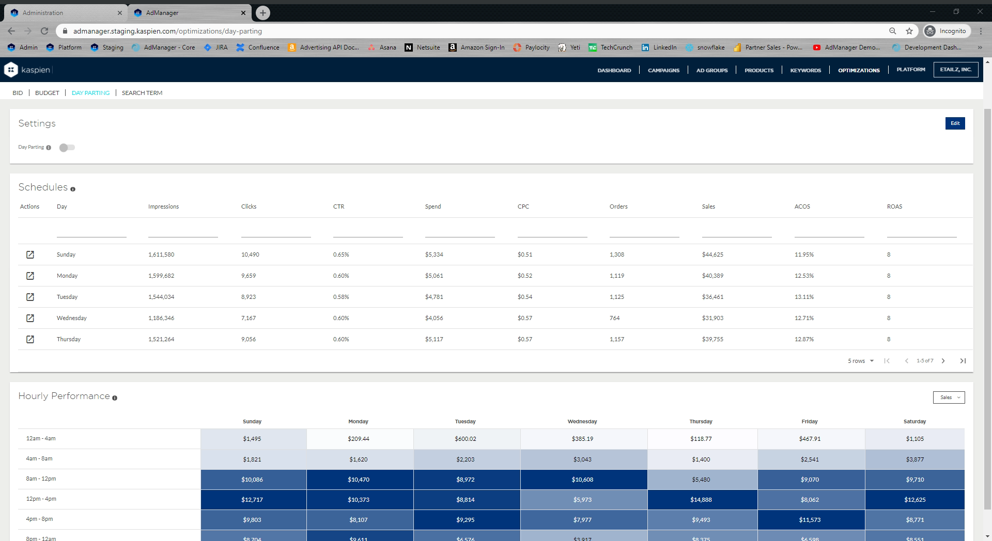Open the Platform nav item

(911, 70)
